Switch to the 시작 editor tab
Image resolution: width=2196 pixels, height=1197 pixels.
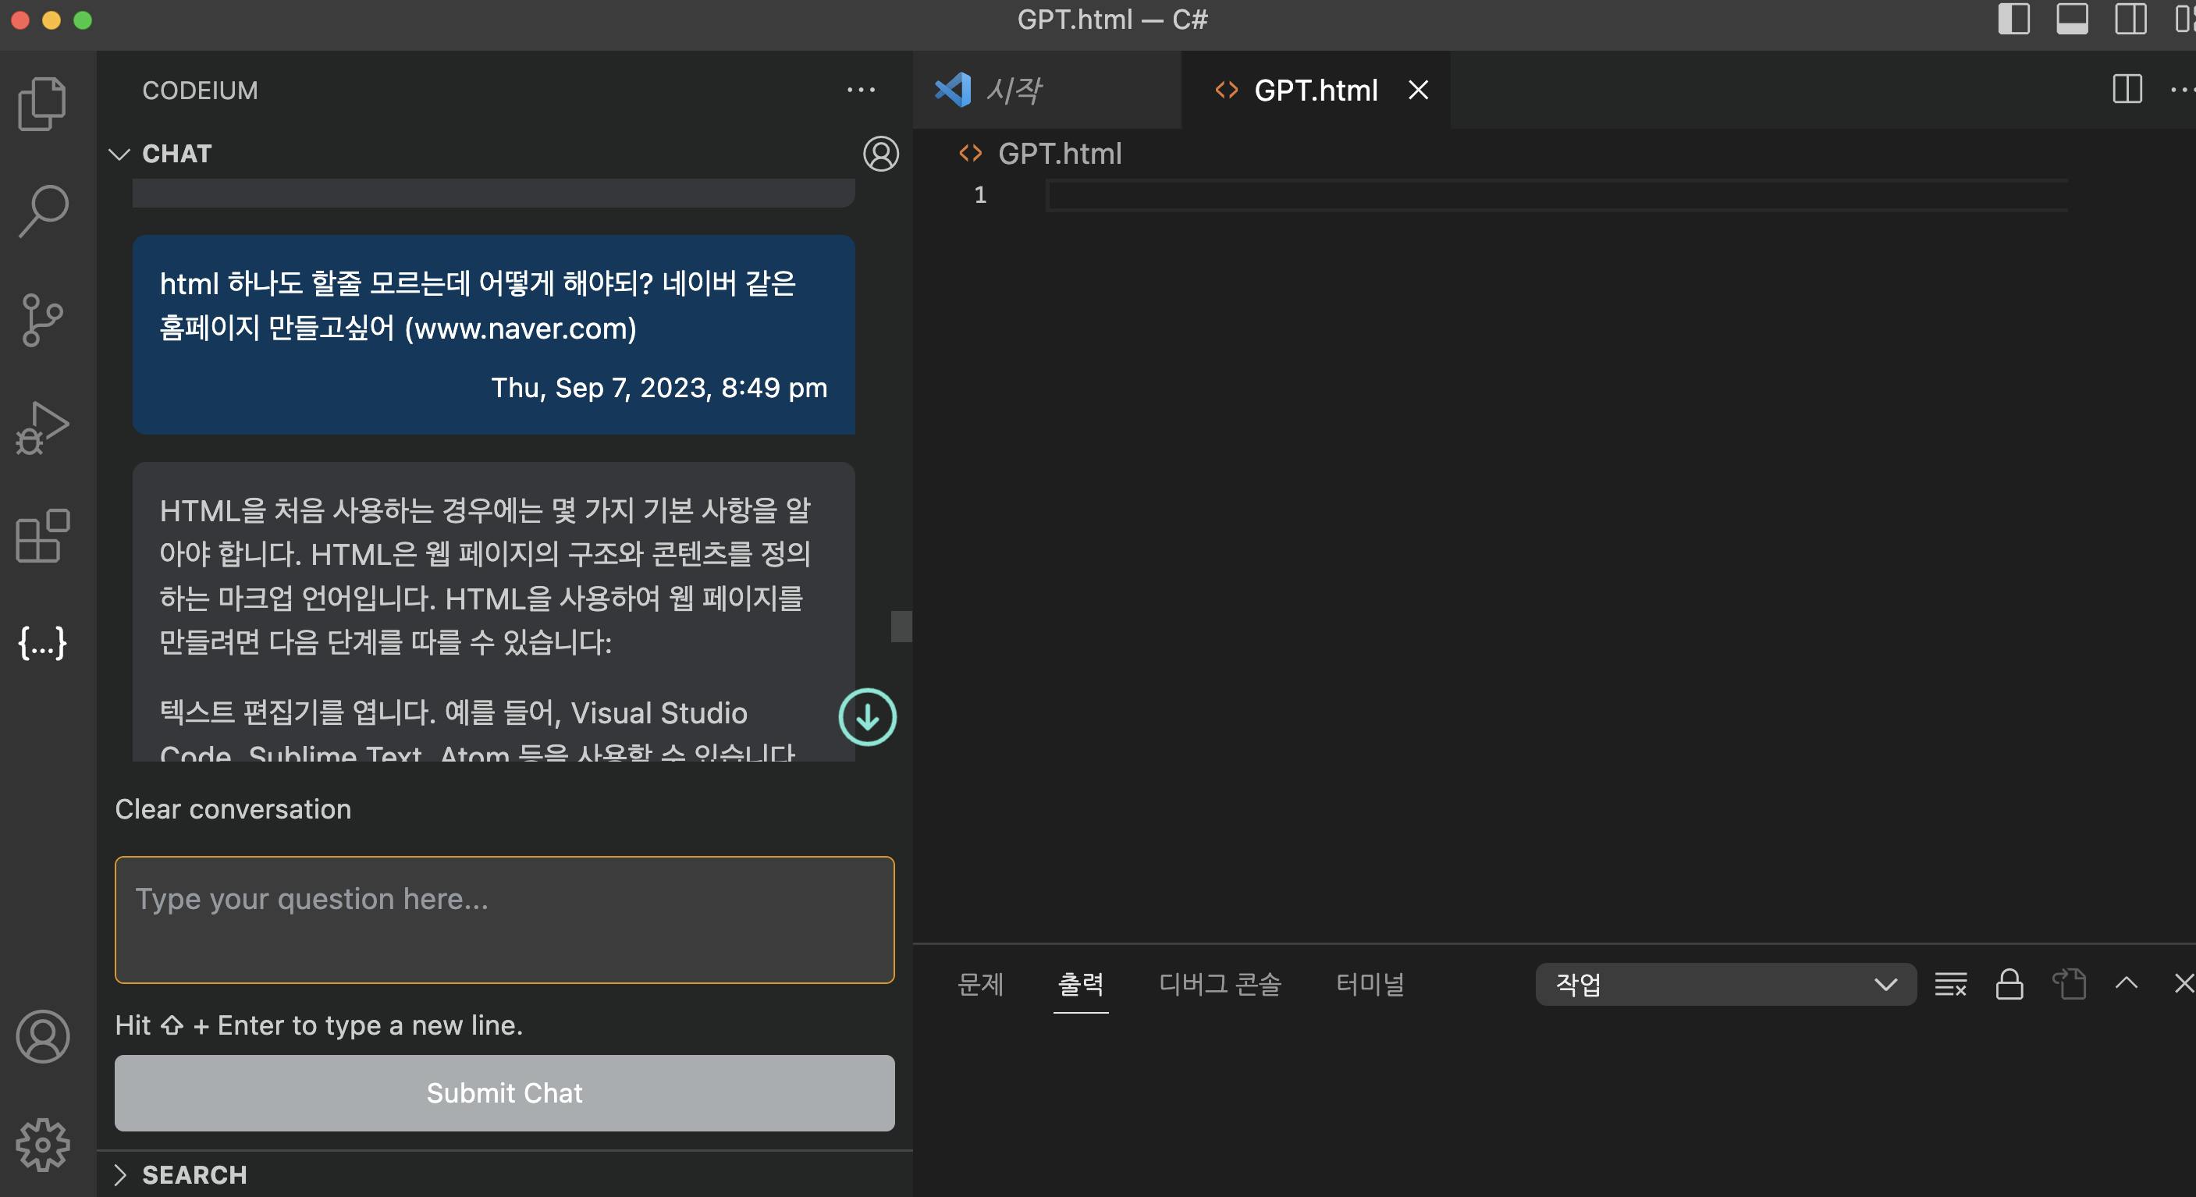click(1014, 90)
